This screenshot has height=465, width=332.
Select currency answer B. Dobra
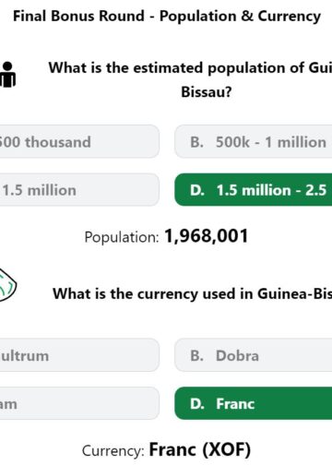click(254, 355)
